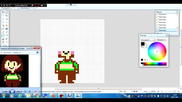Click the recorder zoom magnifier icon
182x102 pixels.
(7, 5)
